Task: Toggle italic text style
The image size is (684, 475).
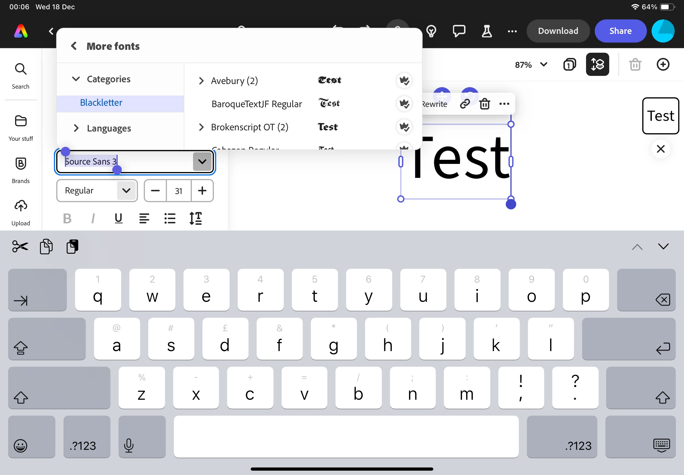Action: pyautogui.click(x=93, y=218)
